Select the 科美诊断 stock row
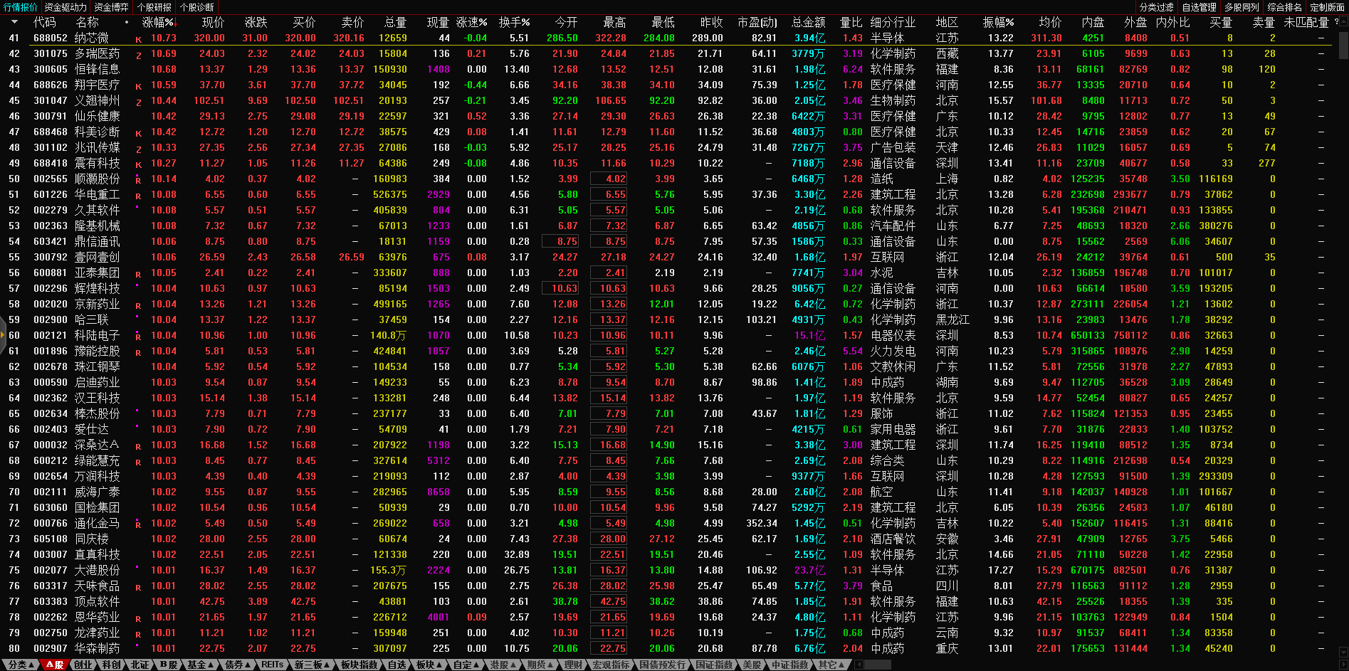Screen dimensions: 1349x671 pyautogui.click(x=97, y=132)
